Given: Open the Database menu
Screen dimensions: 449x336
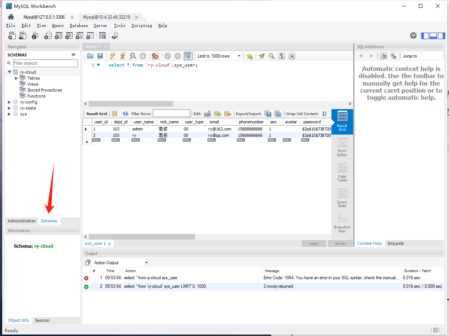Looking at the screenshot, I should pos(79,25).
